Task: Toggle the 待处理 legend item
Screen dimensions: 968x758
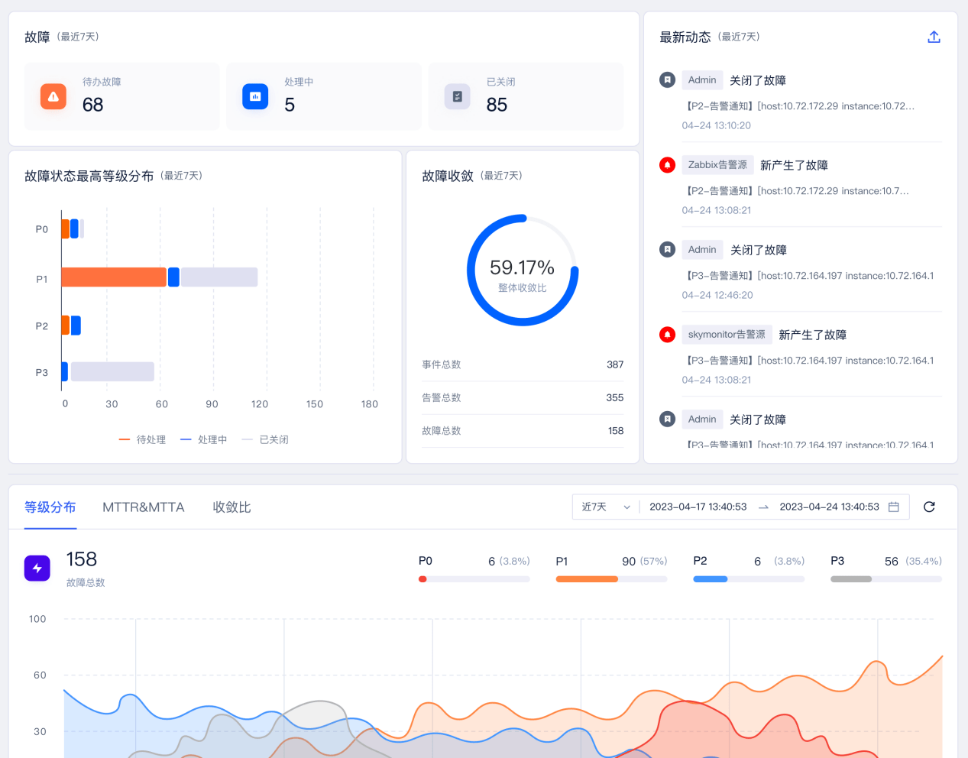Action: pyautogui.click(x=142, y=439)
